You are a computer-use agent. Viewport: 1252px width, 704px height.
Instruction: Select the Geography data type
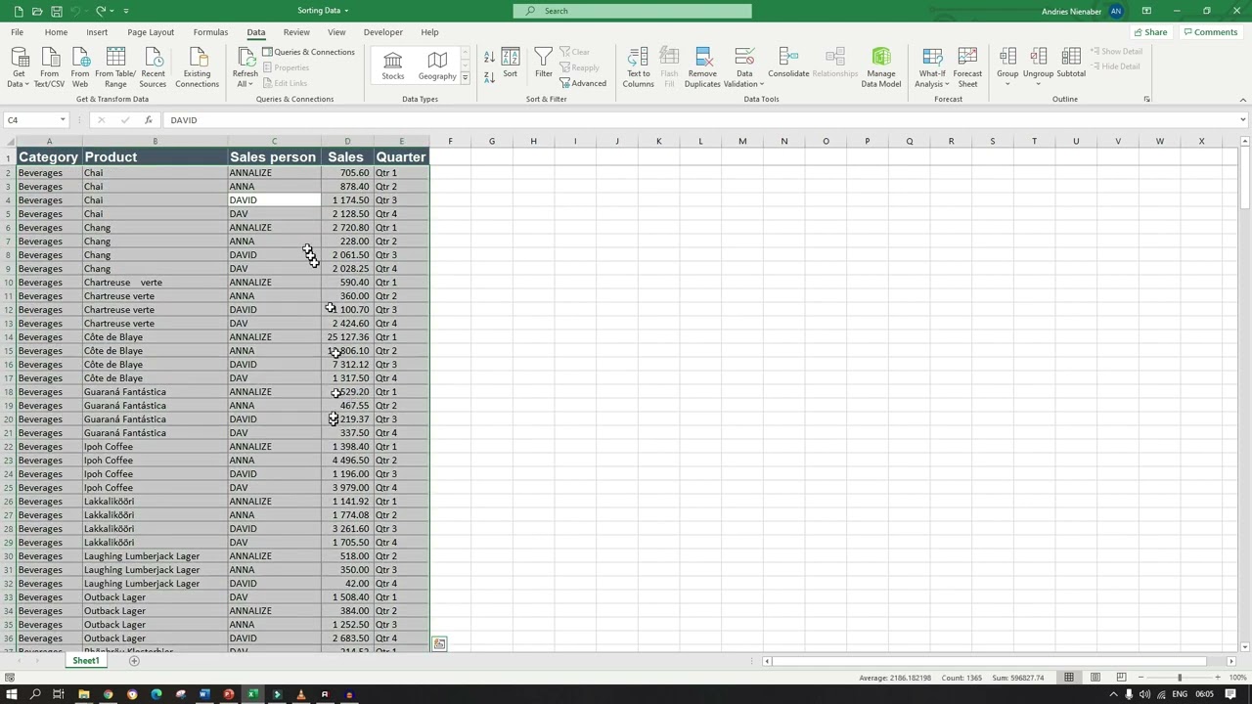(x=437, y=66)
